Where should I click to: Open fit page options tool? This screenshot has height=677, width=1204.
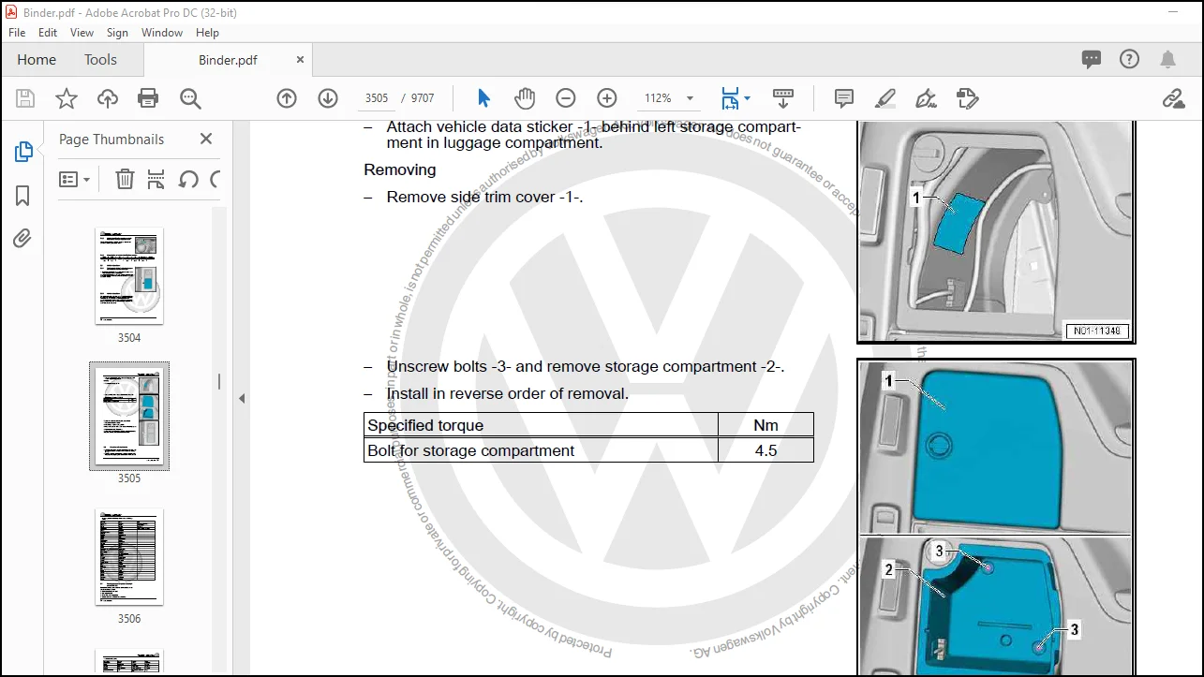point(736,98)
